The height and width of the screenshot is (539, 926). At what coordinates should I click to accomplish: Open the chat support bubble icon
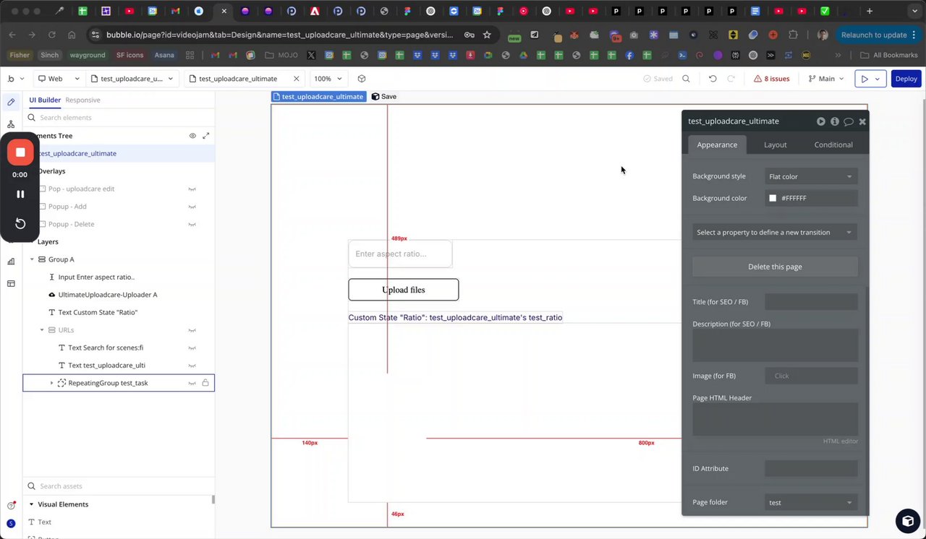(x=908, y=520)
